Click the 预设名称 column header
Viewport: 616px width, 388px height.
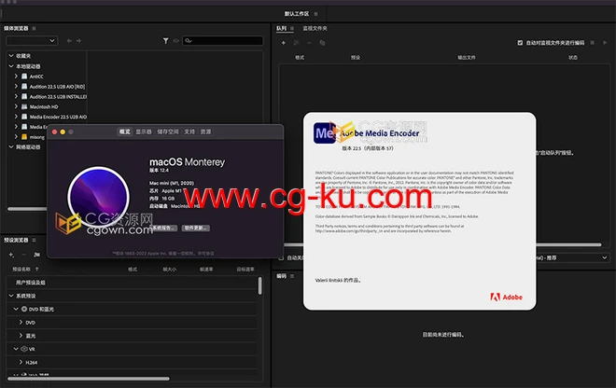[x=21, y=269]
